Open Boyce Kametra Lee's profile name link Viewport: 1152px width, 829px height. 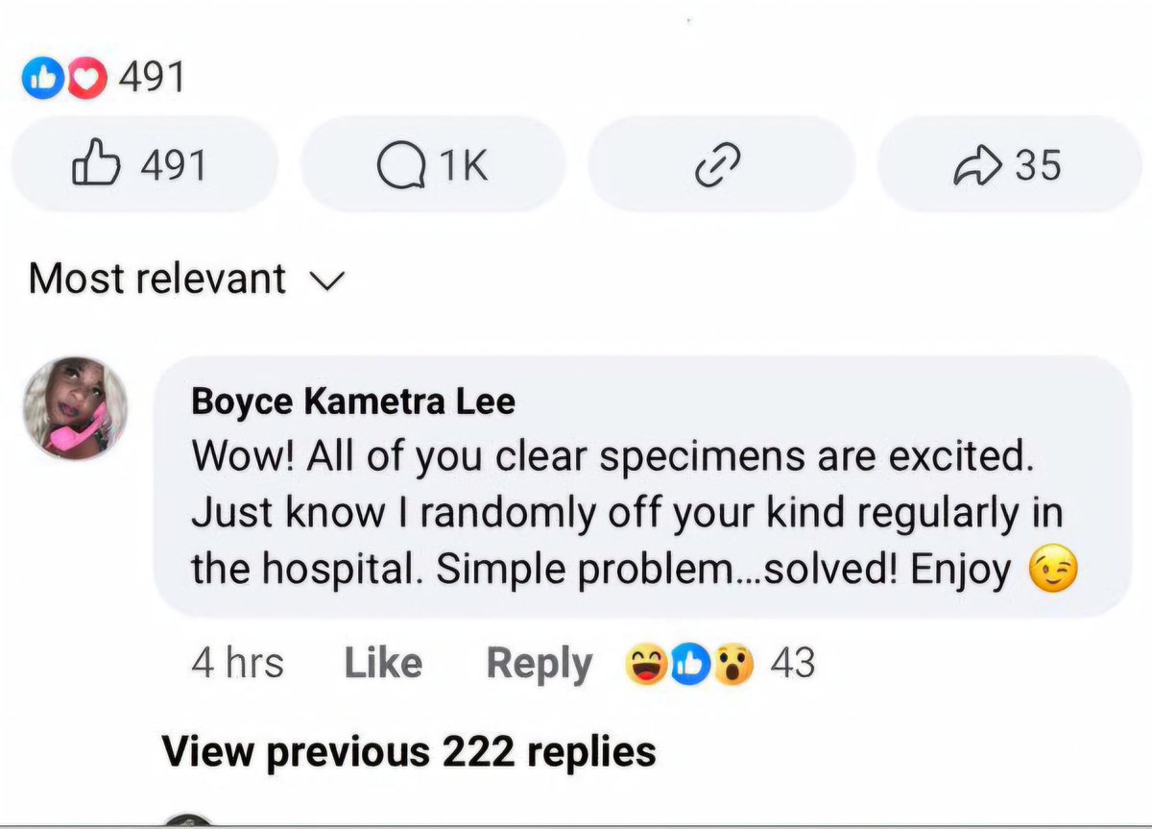click(353, 401)
